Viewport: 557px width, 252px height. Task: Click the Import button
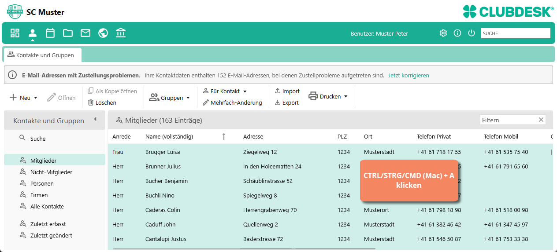287,91
